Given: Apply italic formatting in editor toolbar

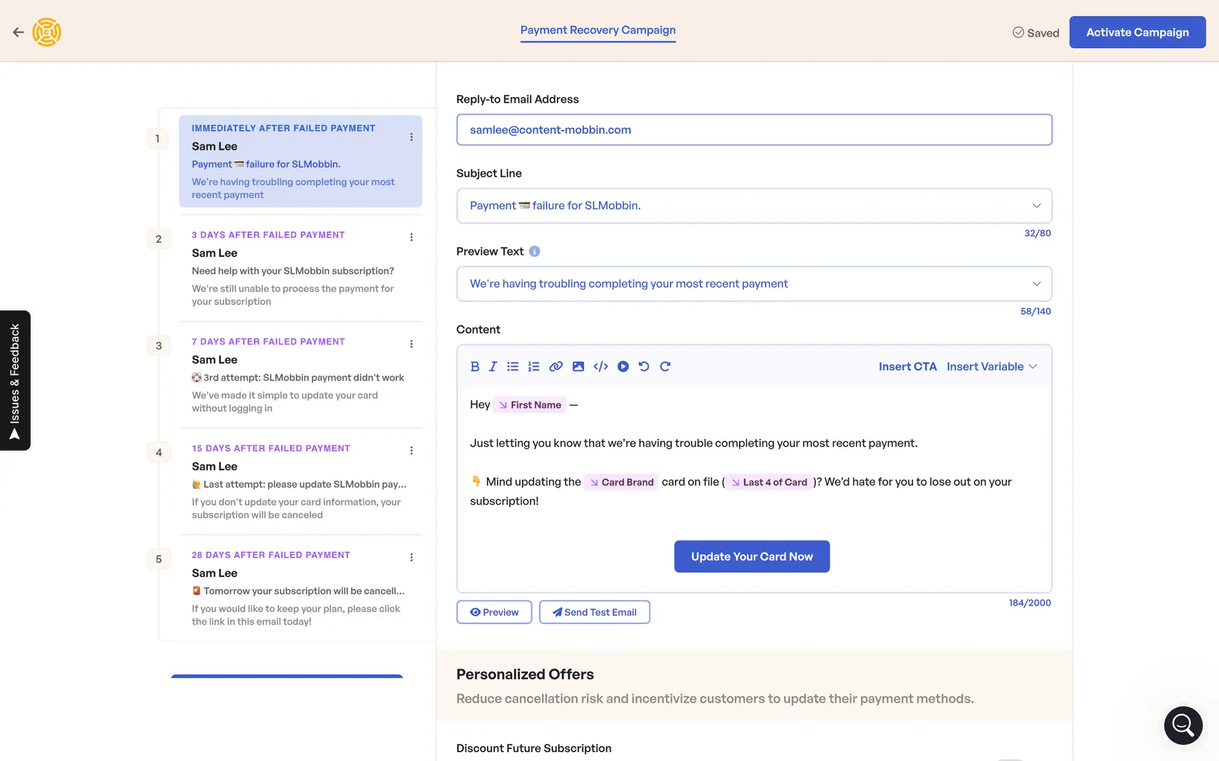Looking at the screenshot, I should (x=493, y=367).
